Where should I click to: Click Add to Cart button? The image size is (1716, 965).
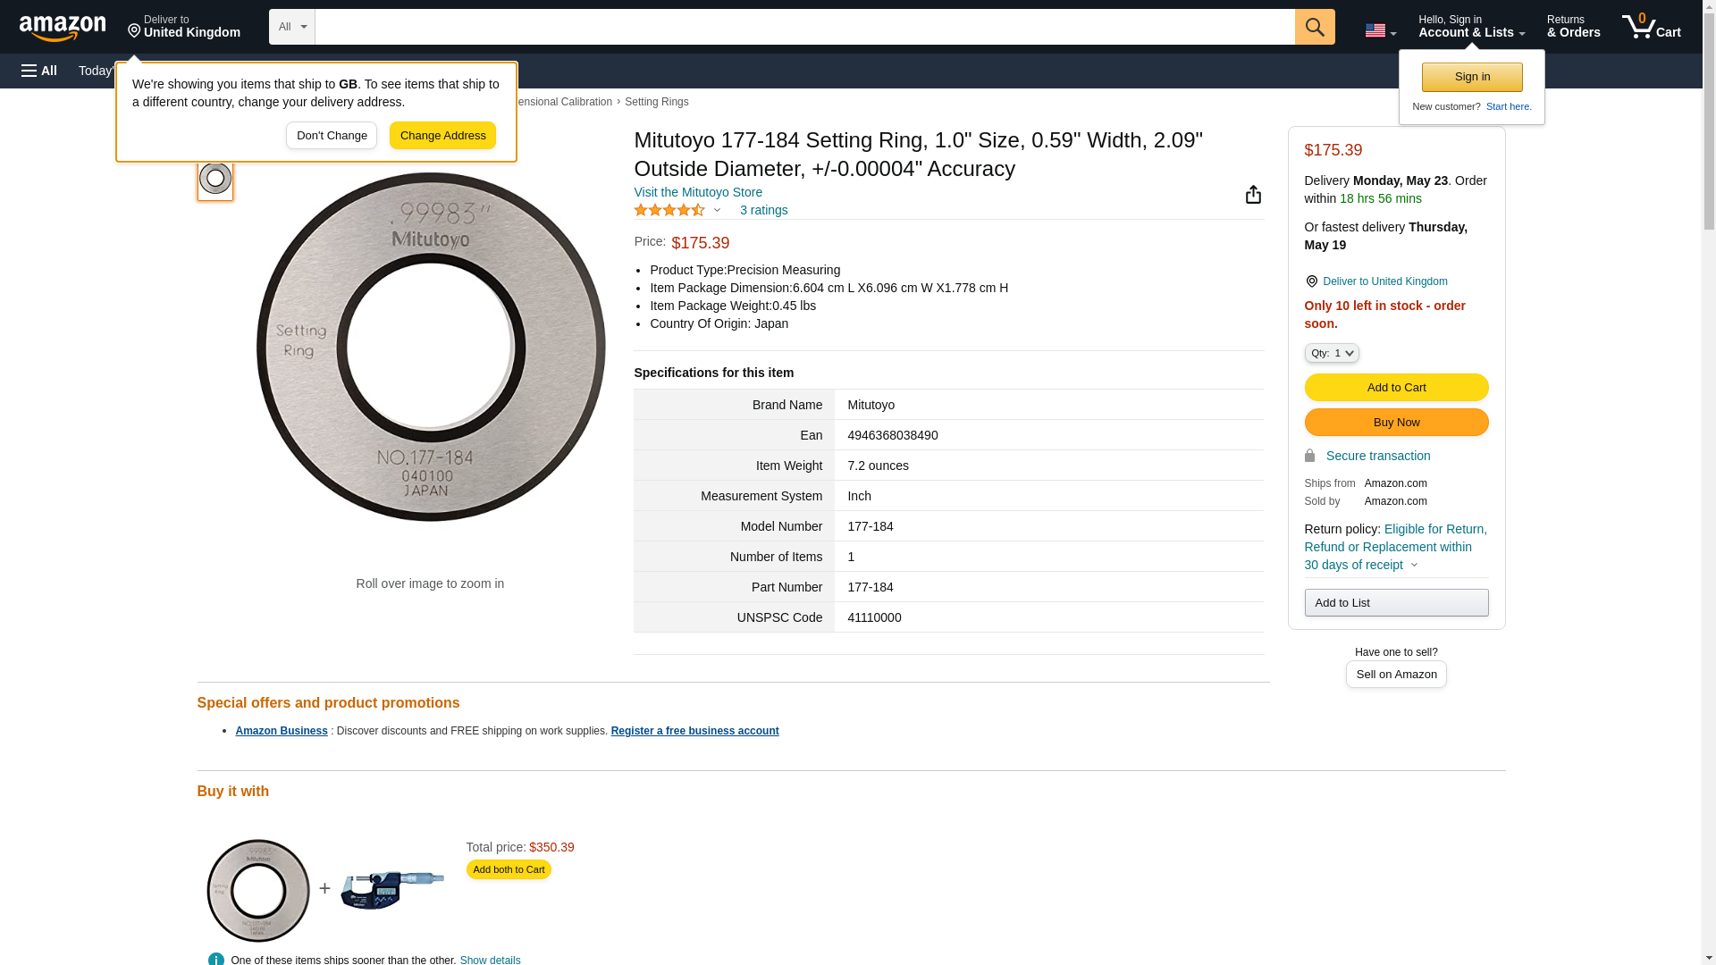pos(1395,388)
